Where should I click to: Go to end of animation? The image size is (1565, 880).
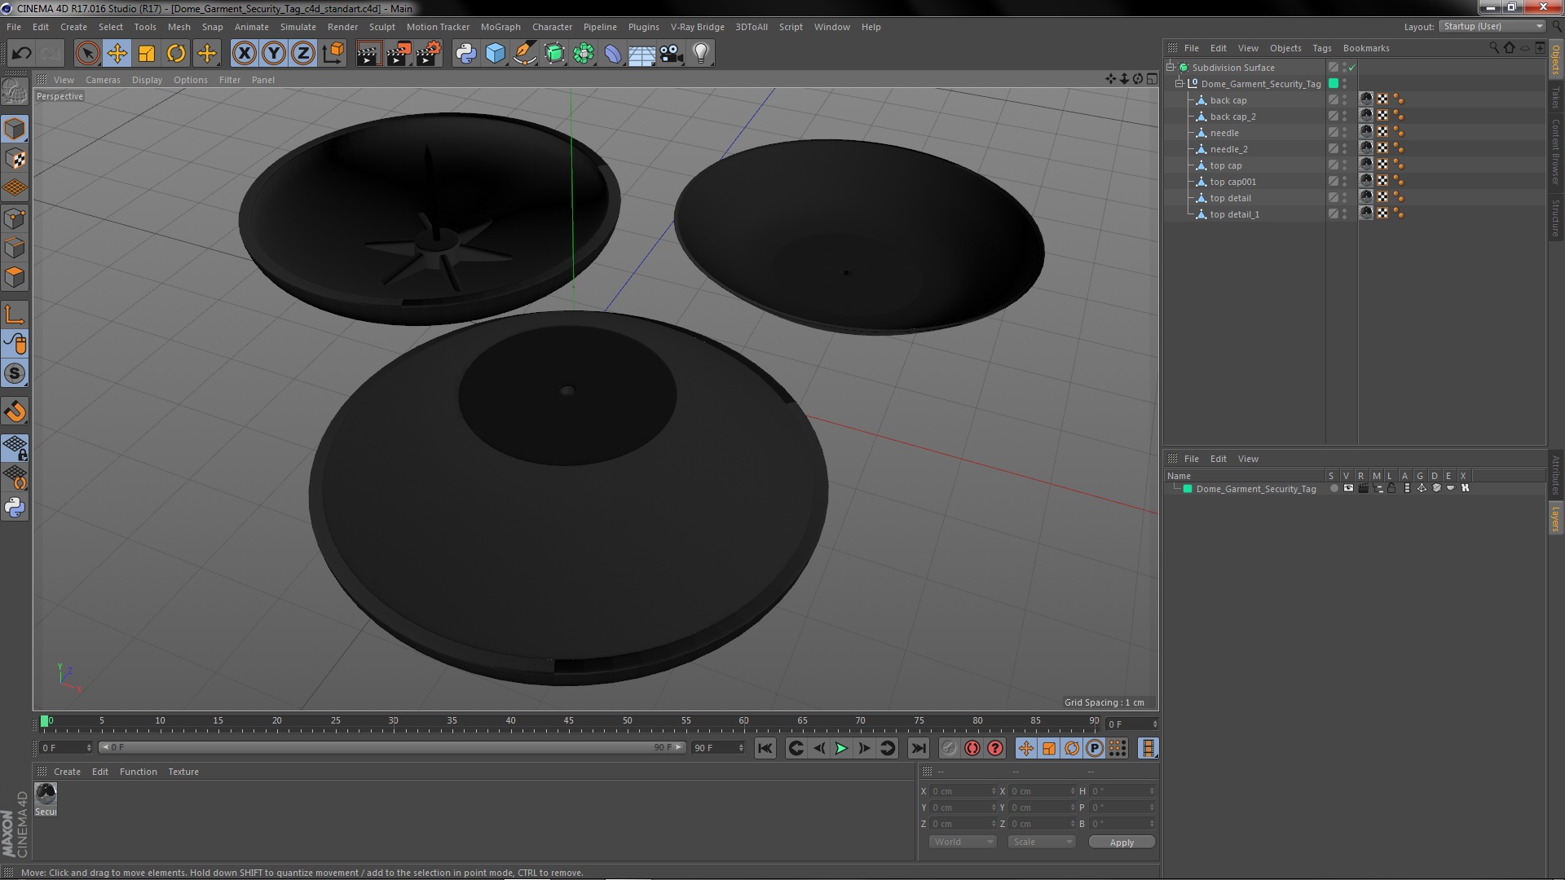tap(918, 748)
